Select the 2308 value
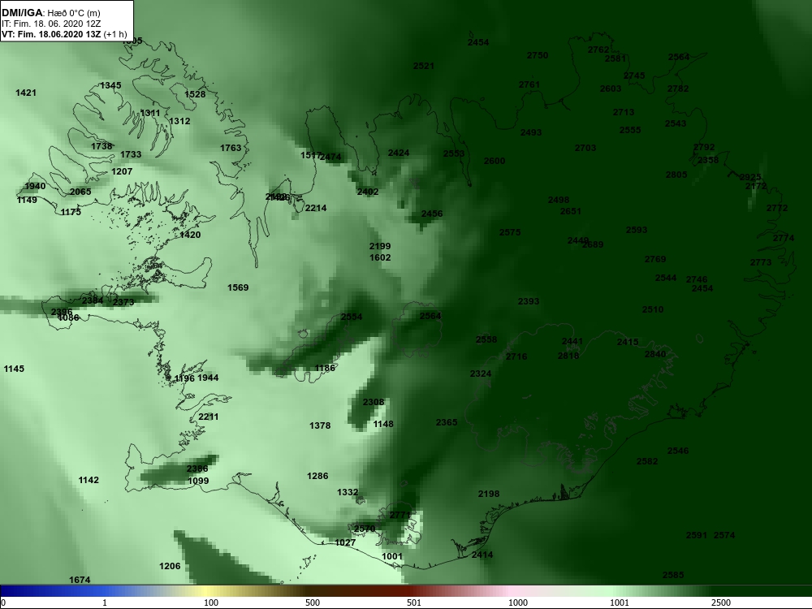 (x=374, y=403)
